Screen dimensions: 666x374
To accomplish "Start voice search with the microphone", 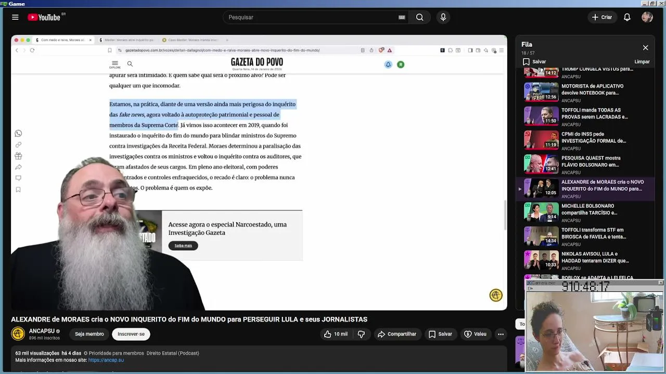I will [443, 17].
